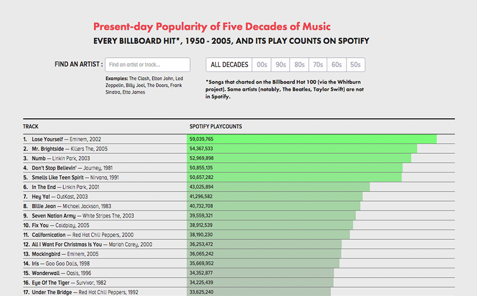Click the TRACK column header
Viewport: 477px width, 296px height.
pyautogui.click(x=31, y=127)
